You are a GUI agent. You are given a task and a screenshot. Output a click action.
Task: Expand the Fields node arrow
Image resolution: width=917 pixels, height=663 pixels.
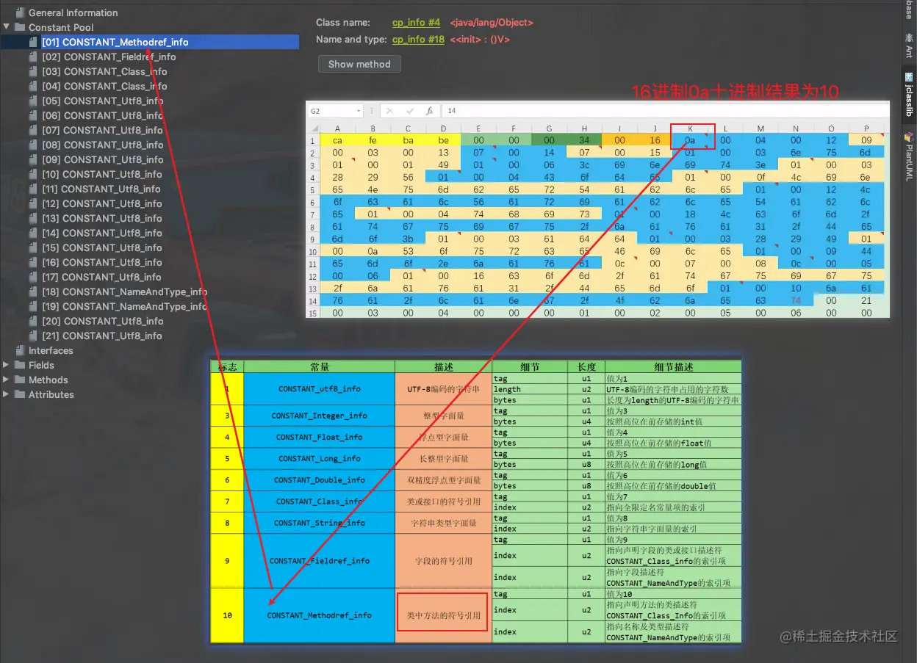point(7,365)
